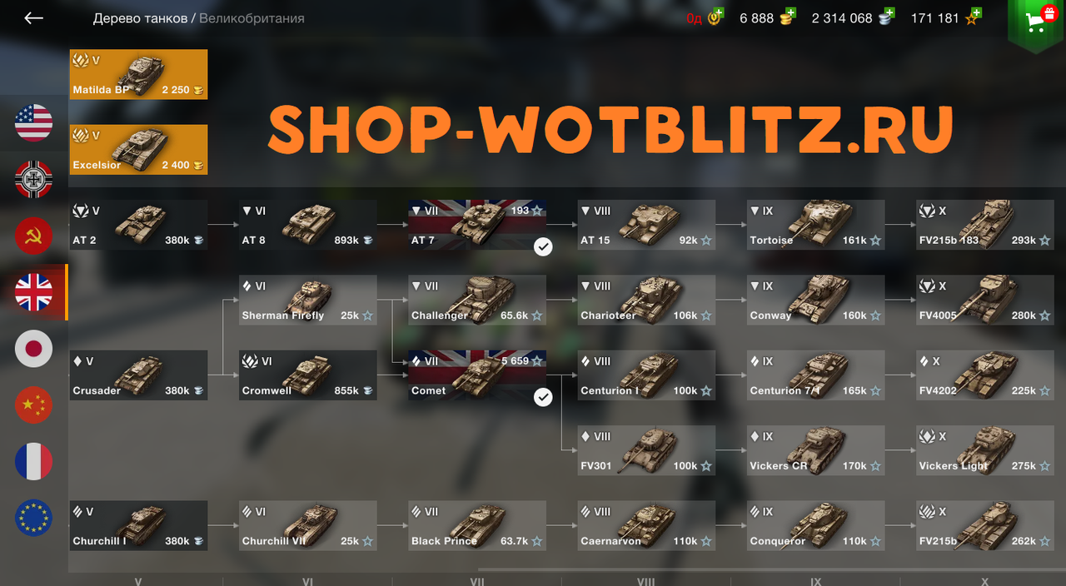Select the China nation flag
This screenshot has width=1066, height=586.
[x=34, y=405]
